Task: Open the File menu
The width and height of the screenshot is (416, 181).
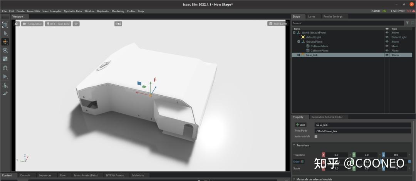Action: [x=4, y=11]
